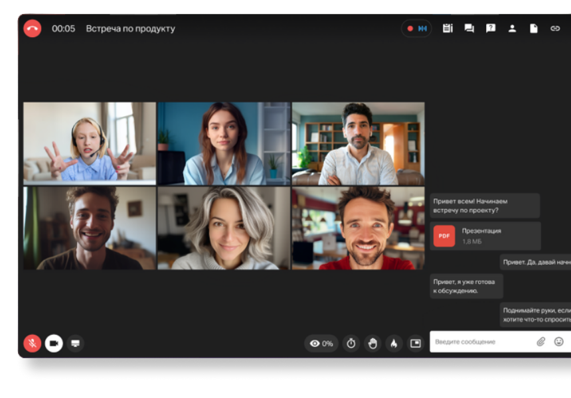Viewport: 571px width, 398px height.
Task: Open the emoji picker in the chat
Action: 558,342
